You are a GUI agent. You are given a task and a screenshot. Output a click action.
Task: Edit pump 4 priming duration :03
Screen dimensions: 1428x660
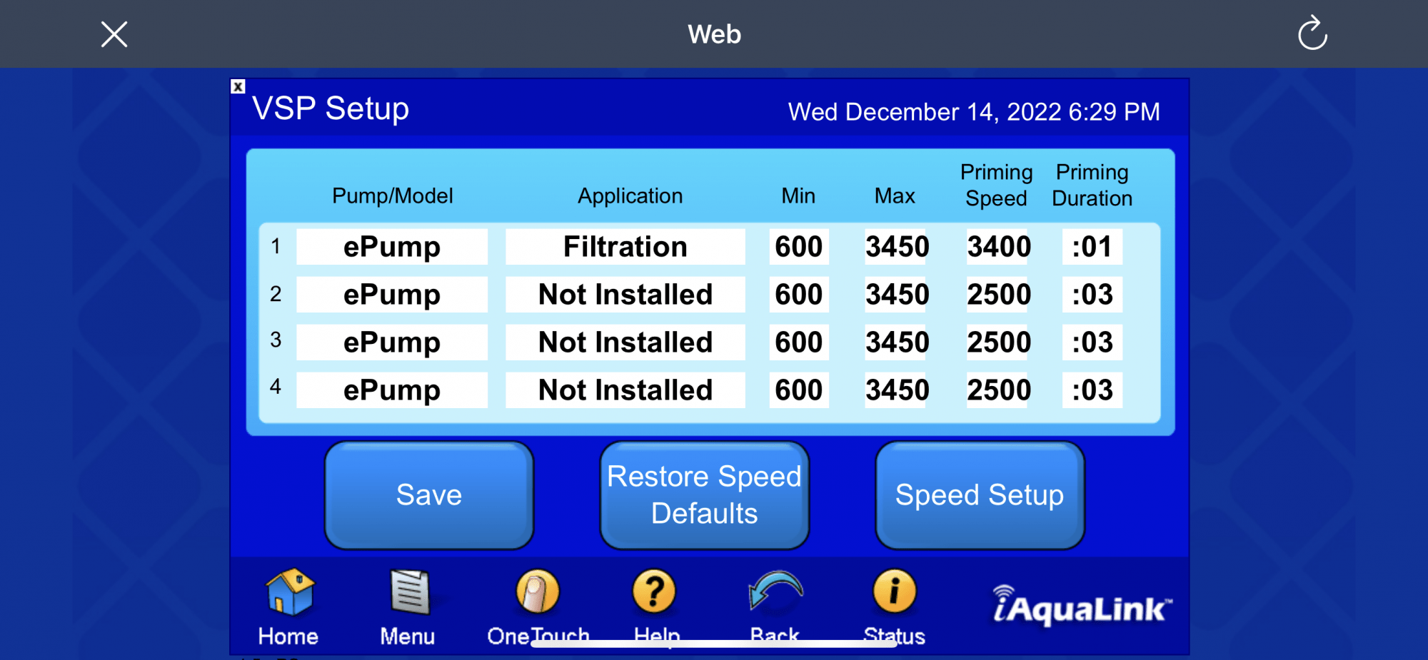tap(1092, 390)
